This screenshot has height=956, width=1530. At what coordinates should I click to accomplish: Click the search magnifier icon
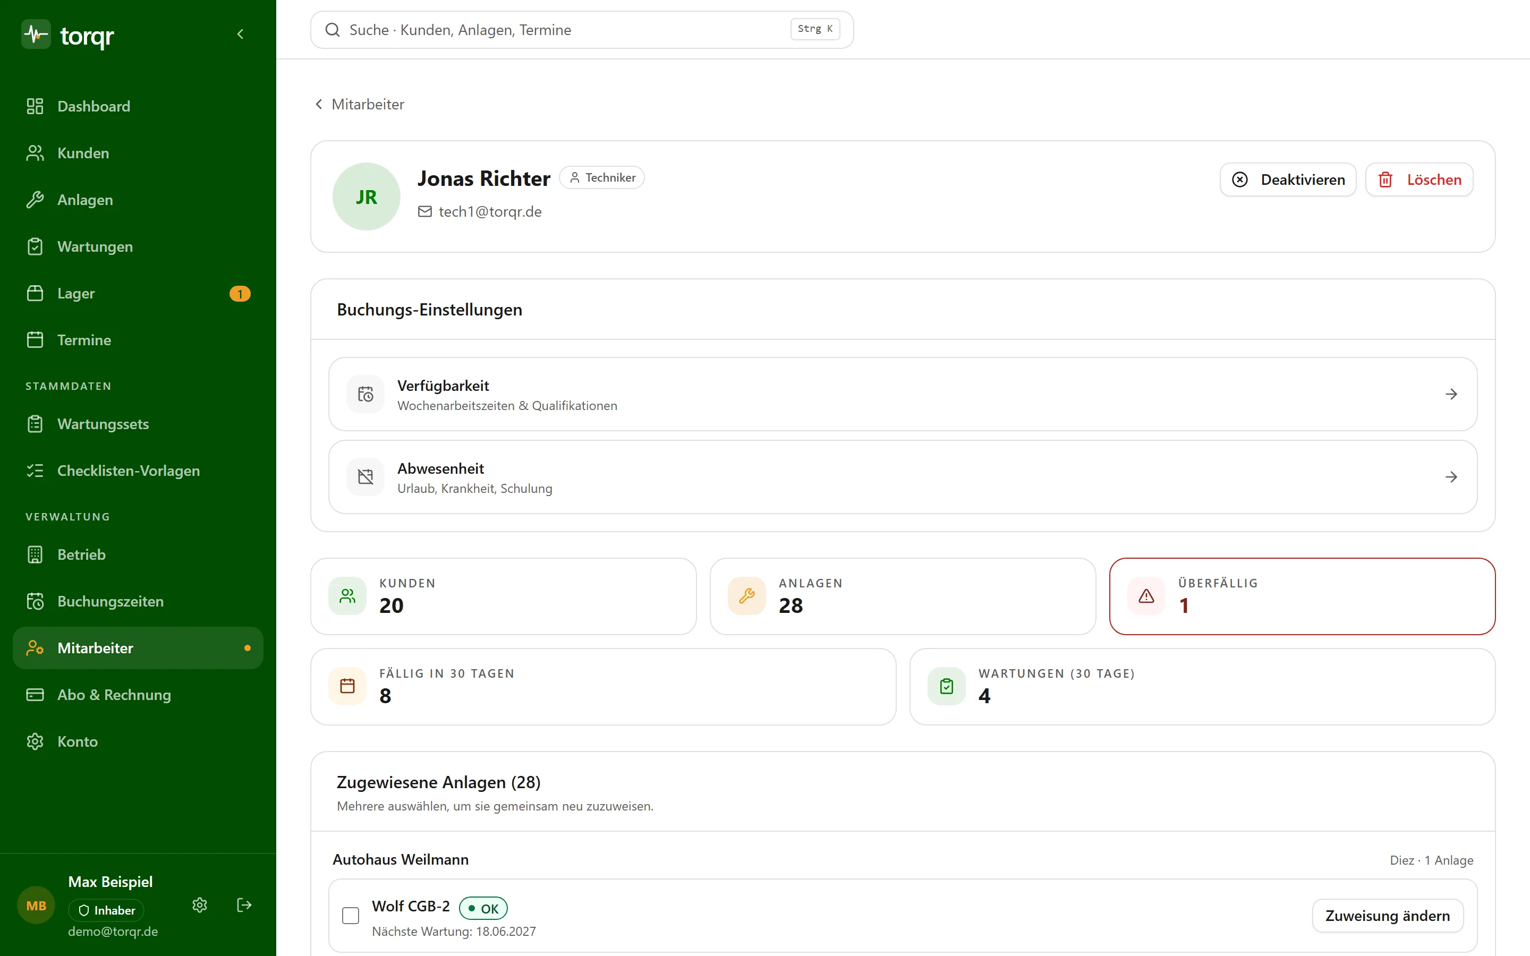point(333,30)
